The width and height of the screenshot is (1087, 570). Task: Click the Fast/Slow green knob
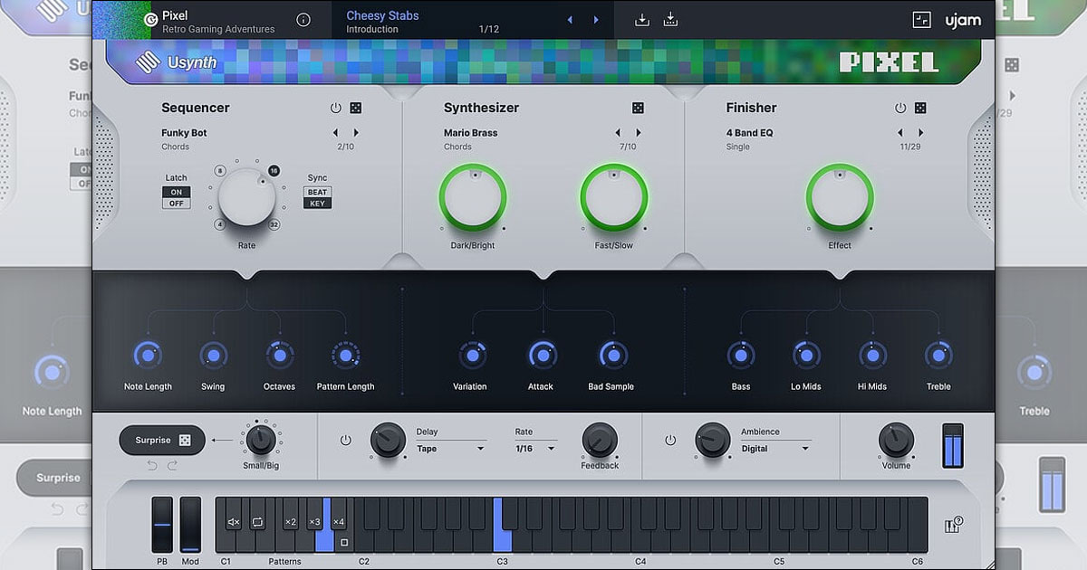614,197
